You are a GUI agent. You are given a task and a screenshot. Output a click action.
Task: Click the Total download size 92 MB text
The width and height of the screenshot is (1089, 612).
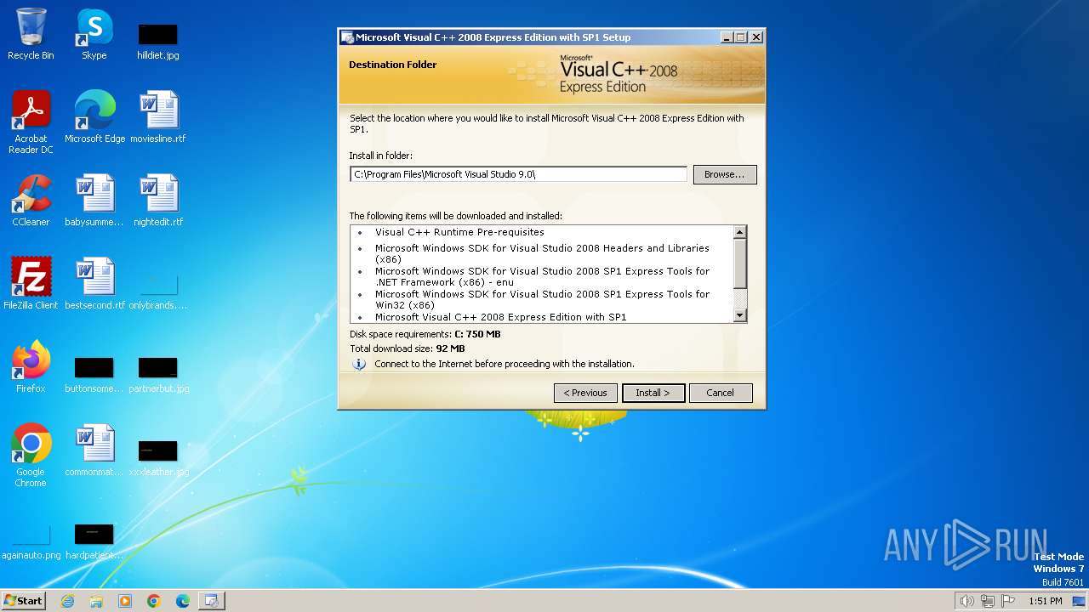pyautogui.click(x=408, y=348)
